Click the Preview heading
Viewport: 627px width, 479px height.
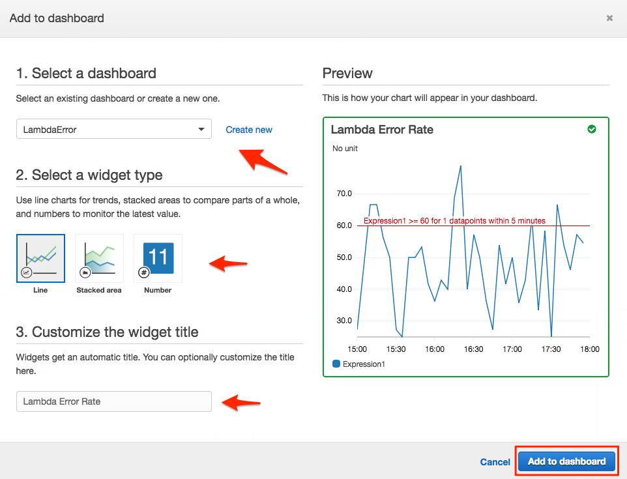point(347,74)
